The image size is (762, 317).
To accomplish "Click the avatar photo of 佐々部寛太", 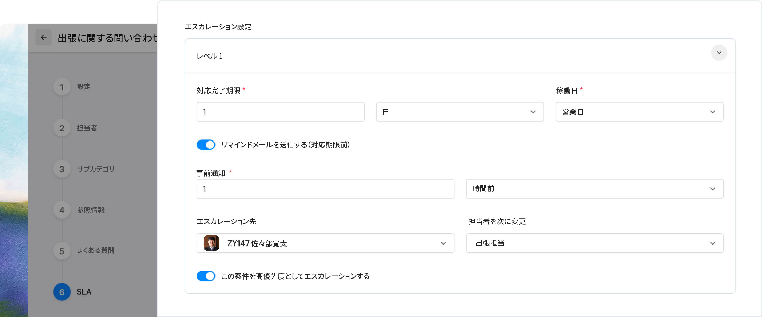I will click(x=211, y=243).
